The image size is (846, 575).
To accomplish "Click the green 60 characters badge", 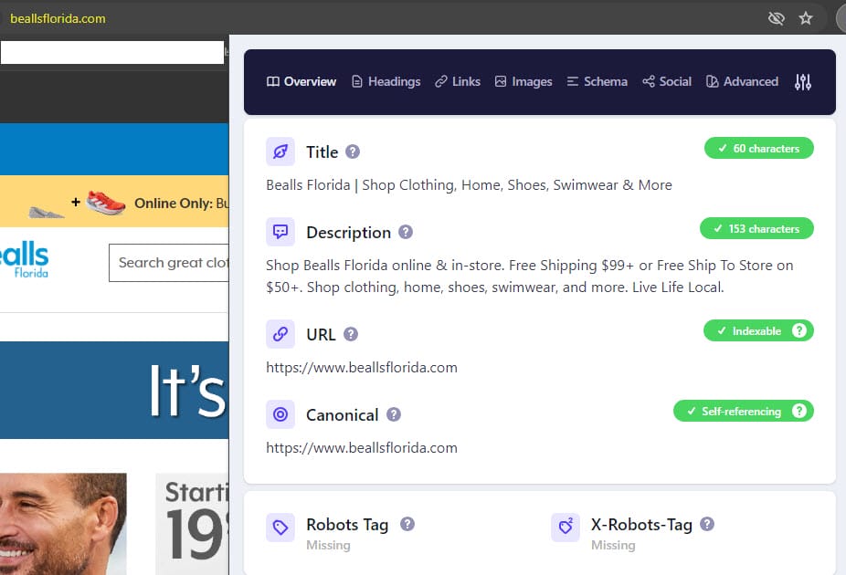I will pos(758,147).
